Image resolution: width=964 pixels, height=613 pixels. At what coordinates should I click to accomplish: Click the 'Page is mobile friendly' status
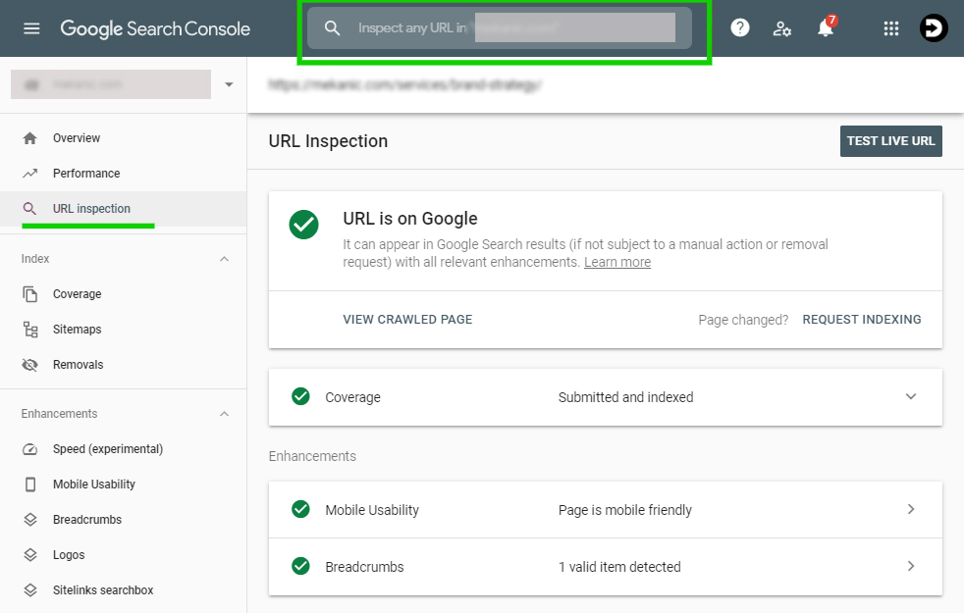[624, 510]
